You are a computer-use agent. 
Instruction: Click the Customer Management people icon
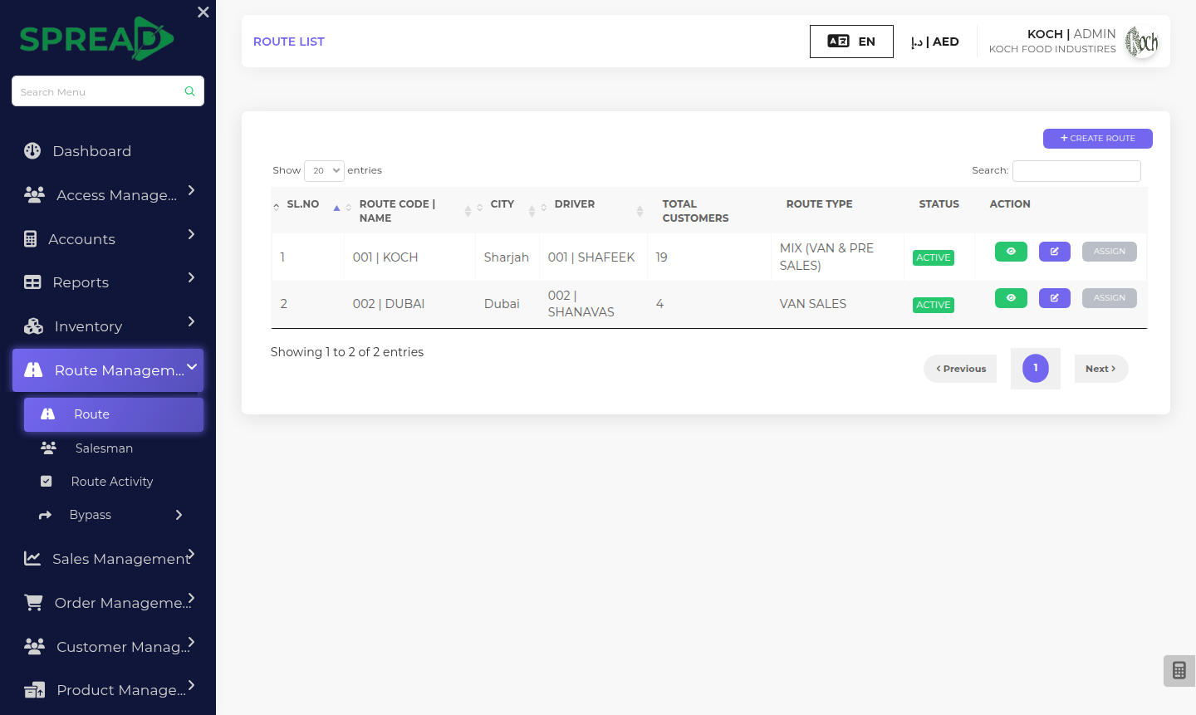click(34, 645)
